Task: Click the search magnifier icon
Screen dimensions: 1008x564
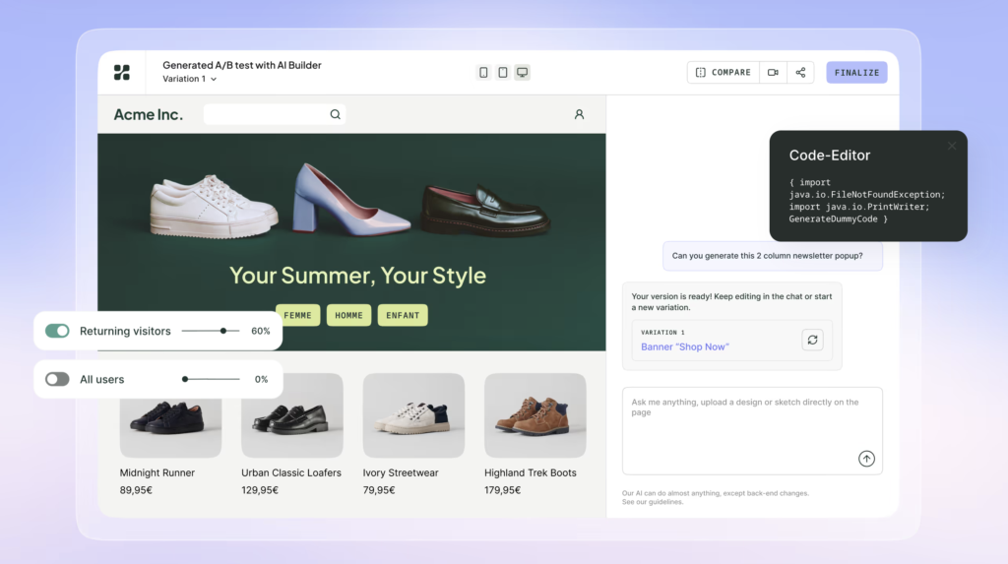Action: (x=335, y=114)
